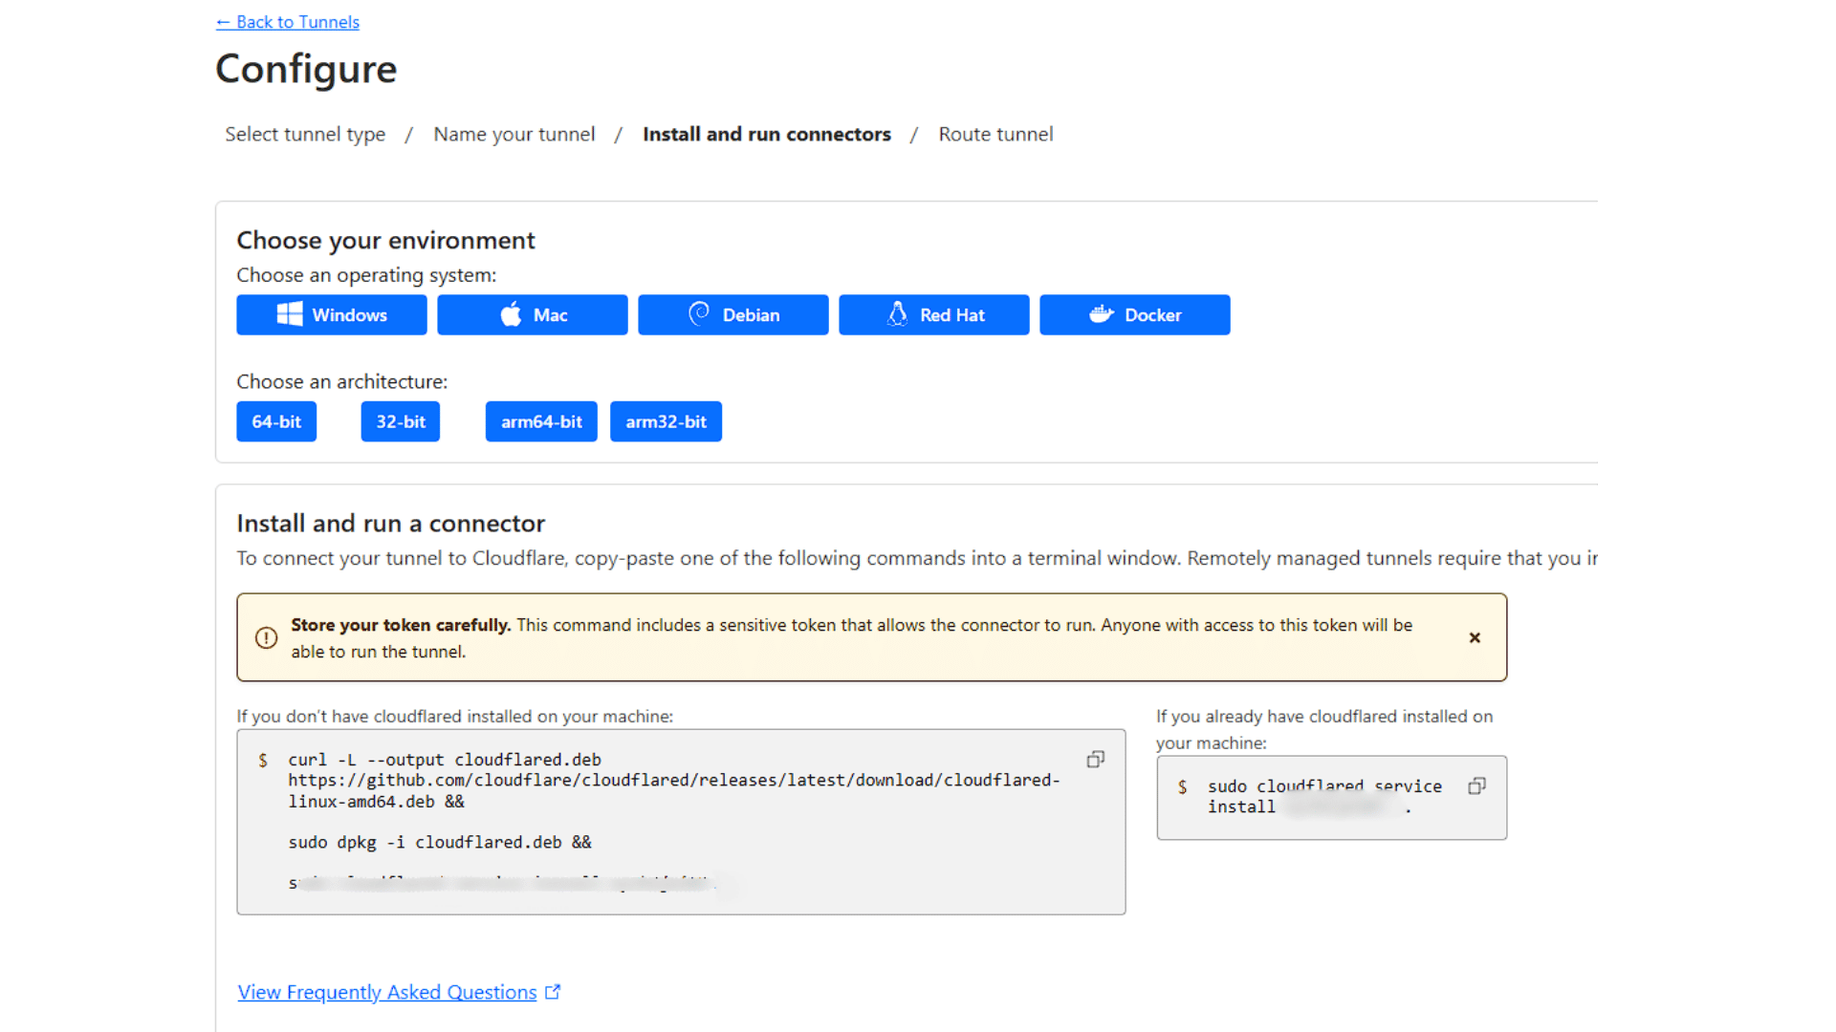Screen dimensions: 1836x1032
Task: Select the Mac operating system
Action: click(532, 315)
